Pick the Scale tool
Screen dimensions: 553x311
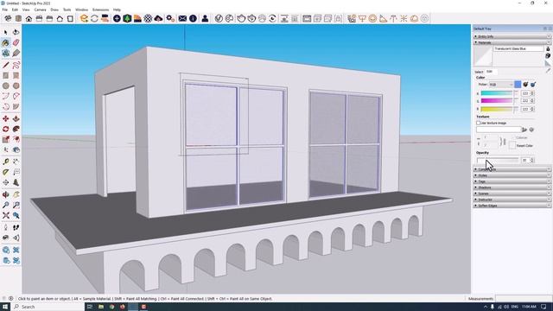(6, 139)
